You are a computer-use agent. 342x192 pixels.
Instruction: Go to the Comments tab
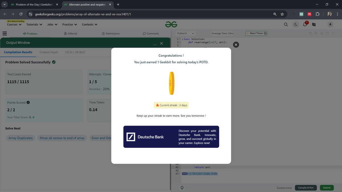tap(151, 34)
